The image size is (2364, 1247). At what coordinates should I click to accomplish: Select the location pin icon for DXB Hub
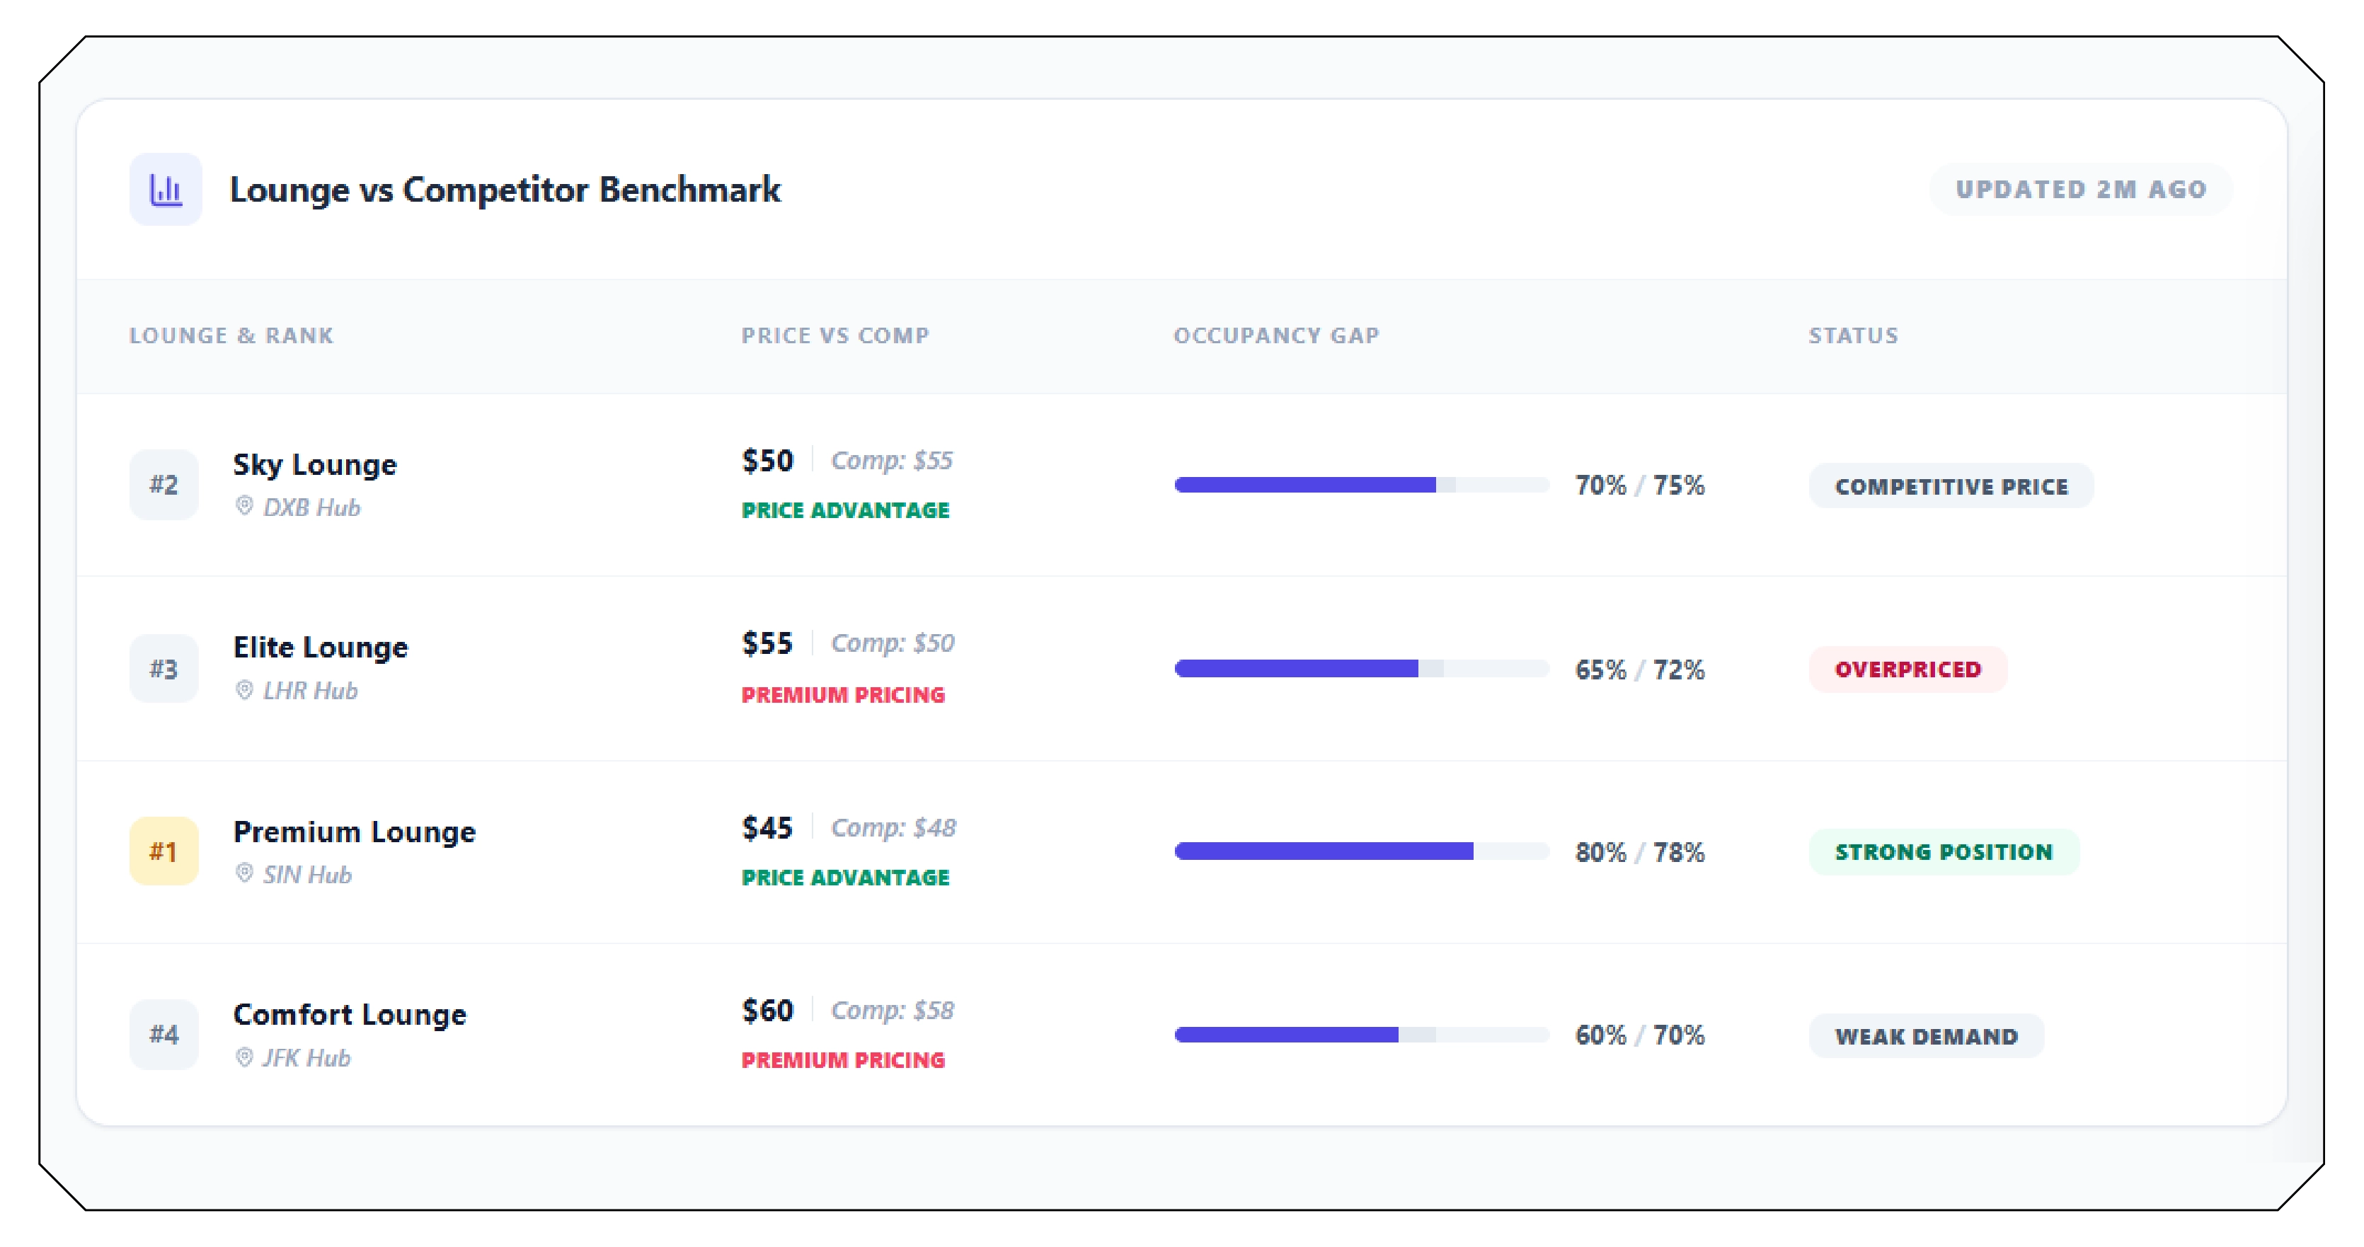pos(244,507)
